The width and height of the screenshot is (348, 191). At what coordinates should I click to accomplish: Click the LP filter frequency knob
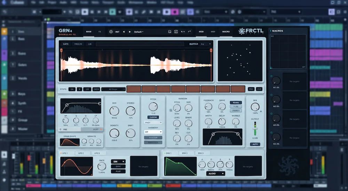coord(96,120)
